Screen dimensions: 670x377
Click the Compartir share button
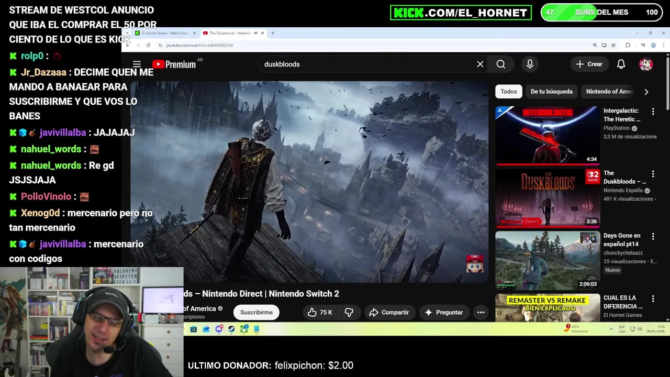(389, 312)
